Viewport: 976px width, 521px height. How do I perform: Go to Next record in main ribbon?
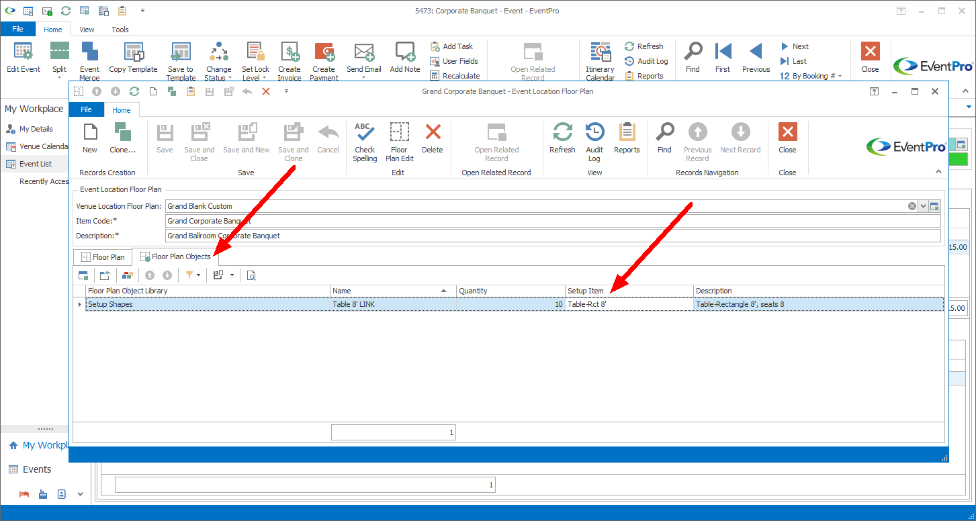(794, 46)
